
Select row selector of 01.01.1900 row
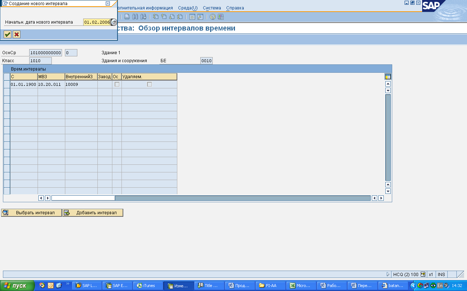coord(7,84)
